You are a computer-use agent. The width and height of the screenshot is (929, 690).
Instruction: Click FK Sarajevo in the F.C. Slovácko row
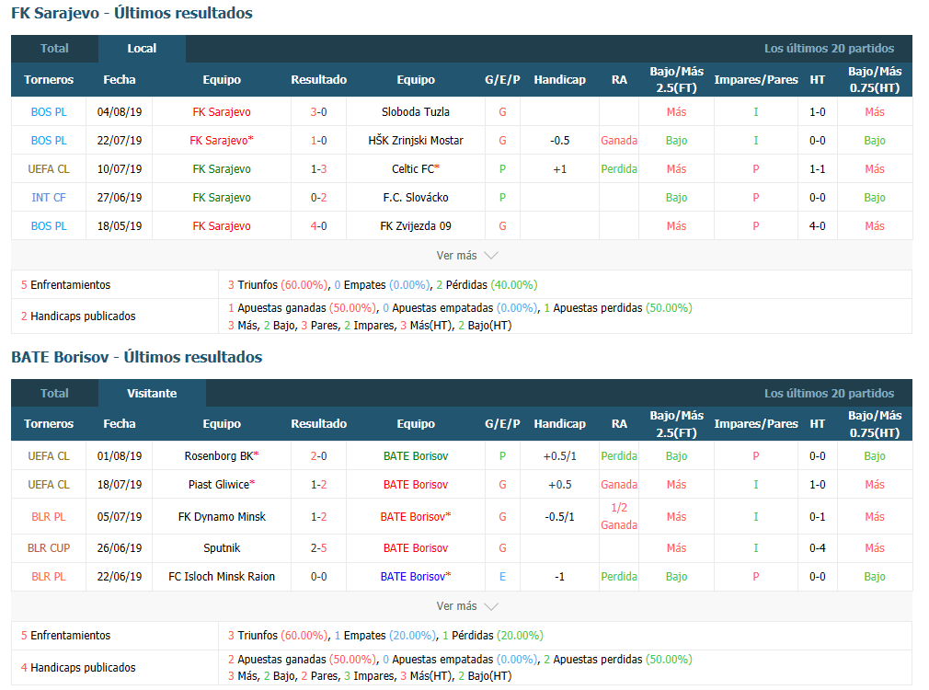(222, 198)
